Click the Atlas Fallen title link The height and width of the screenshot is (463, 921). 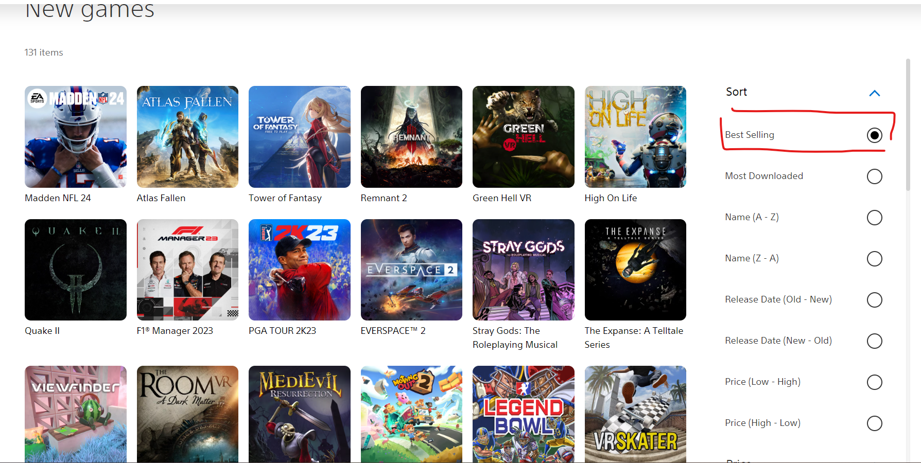(x=161, y=198)
